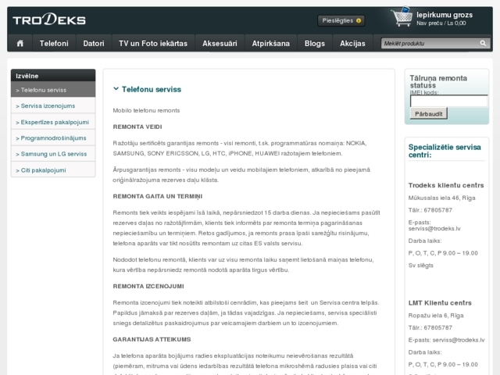Click Specializētie servisa centri heading
Image resolution: width=500 pixels, height=375 pixels.
tap(445, 151)
